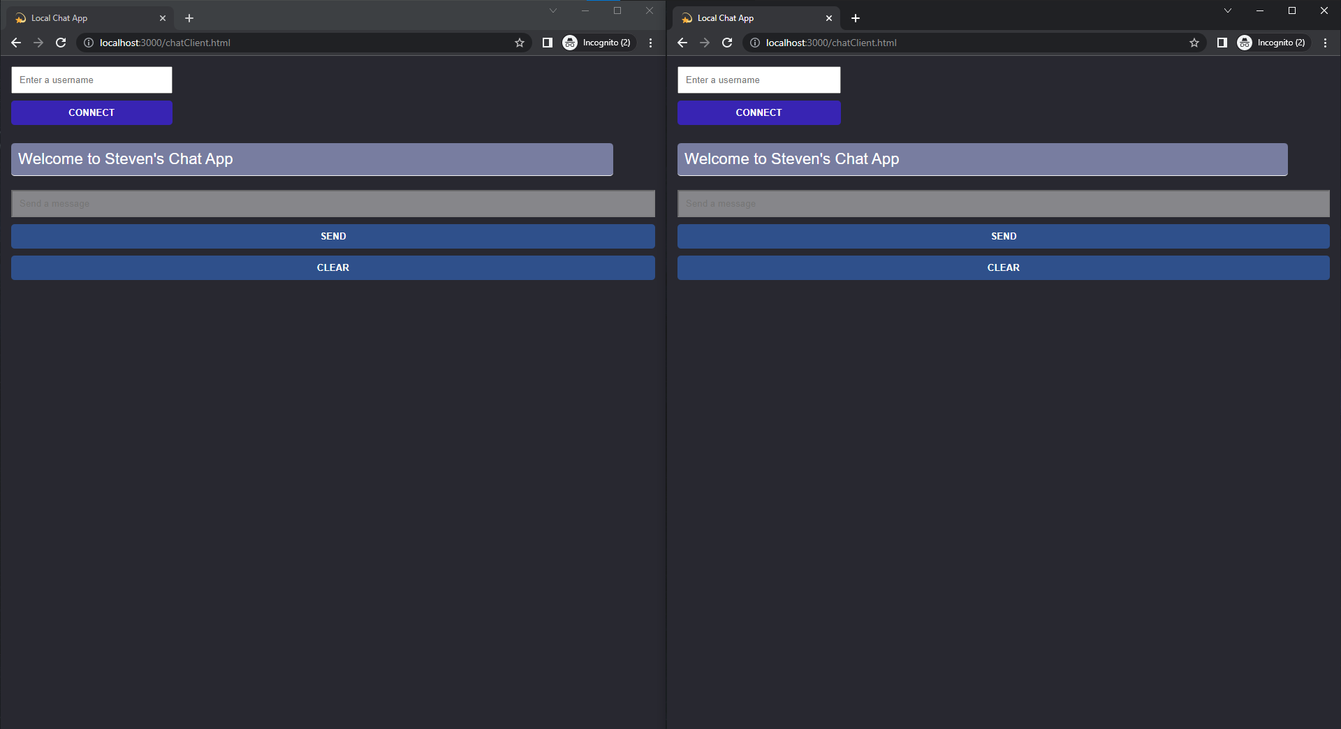This screenshot has height=729, width=1341.
Task: Expand the tab search chevron in the left window
Action: (553, 10)
